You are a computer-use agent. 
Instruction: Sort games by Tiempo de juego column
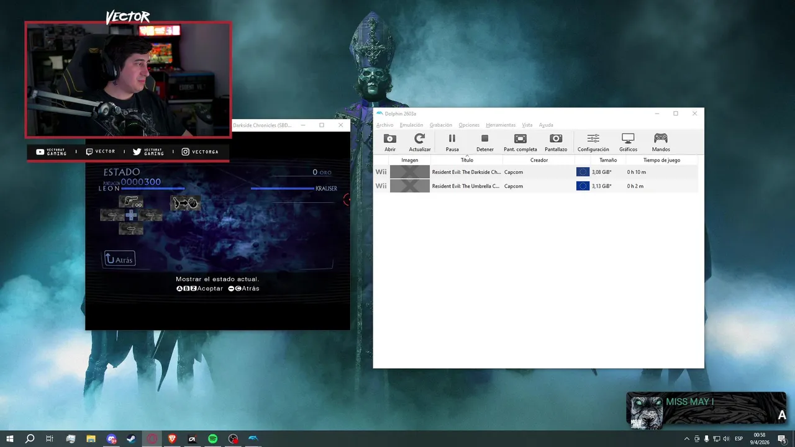[661, 160]
